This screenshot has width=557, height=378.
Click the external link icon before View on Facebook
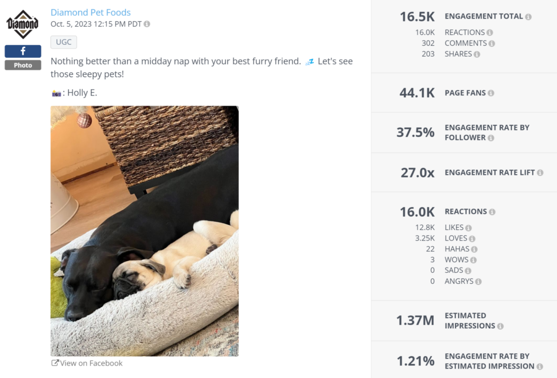coord(54,363)
